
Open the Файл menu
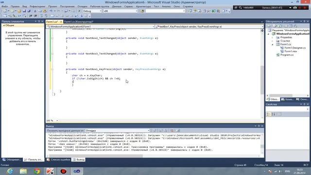click(4, 6)
